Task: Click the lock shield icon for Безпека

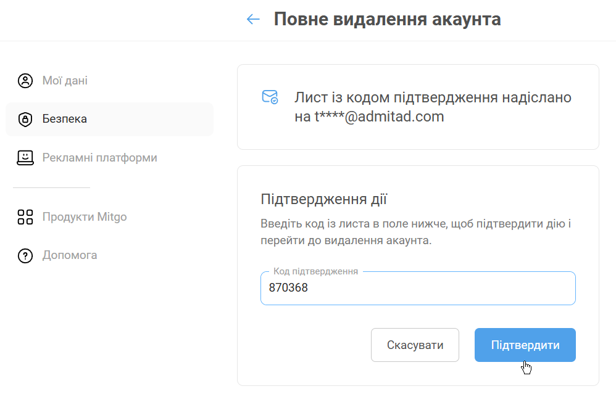Action: pos(25,119)
